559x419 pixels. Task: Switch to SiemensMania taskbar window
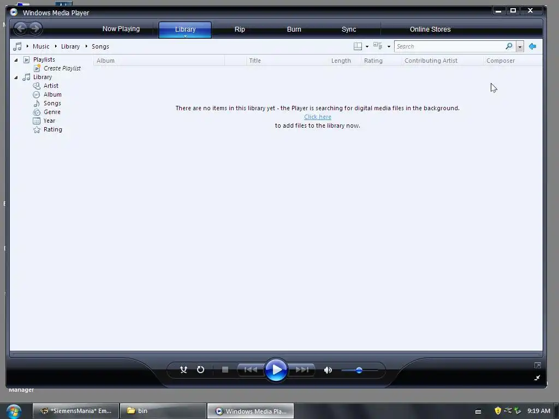point(75,411)
